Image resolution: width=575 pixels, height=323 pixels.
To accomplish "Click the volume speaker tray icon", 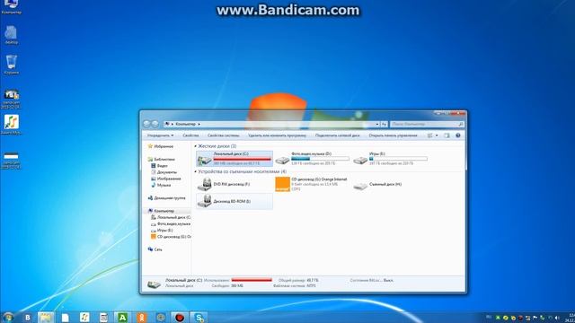I will pyautogui.click(x=557, y=318).
